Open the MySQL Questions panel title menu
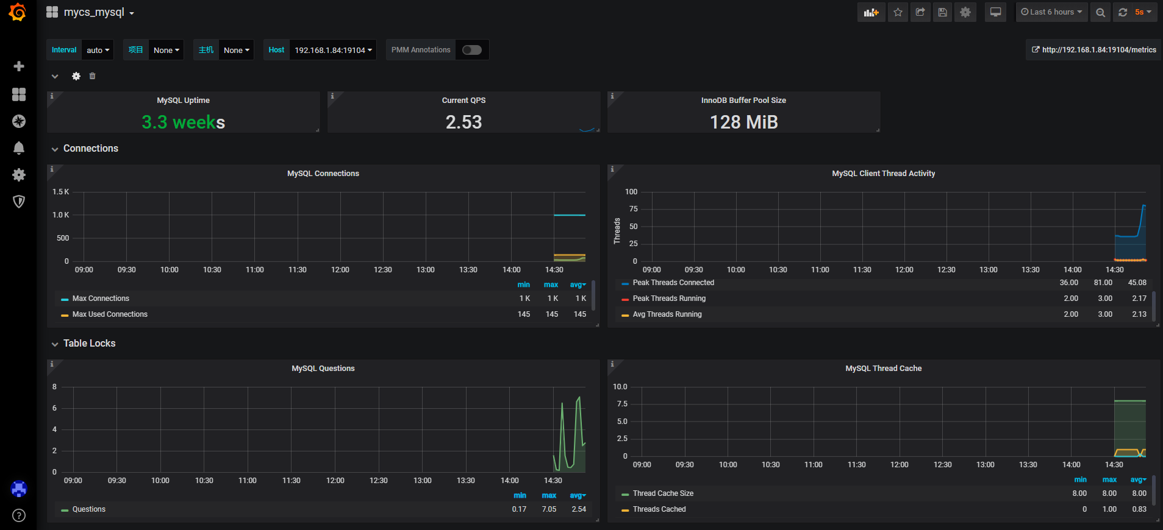The image size is (1163, 530). click(323, 369)
